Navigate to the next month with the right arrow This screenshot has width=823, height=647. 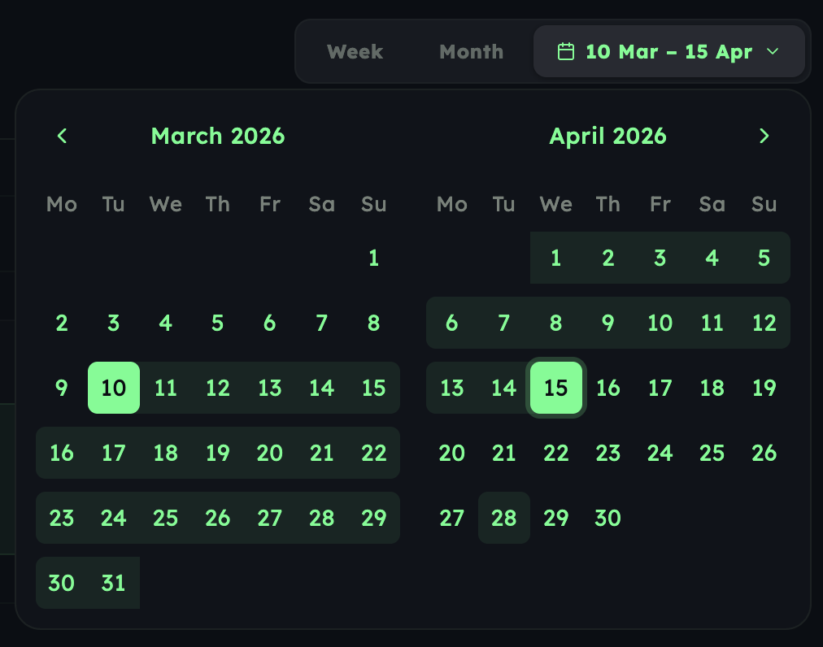[x=763, y=136]
